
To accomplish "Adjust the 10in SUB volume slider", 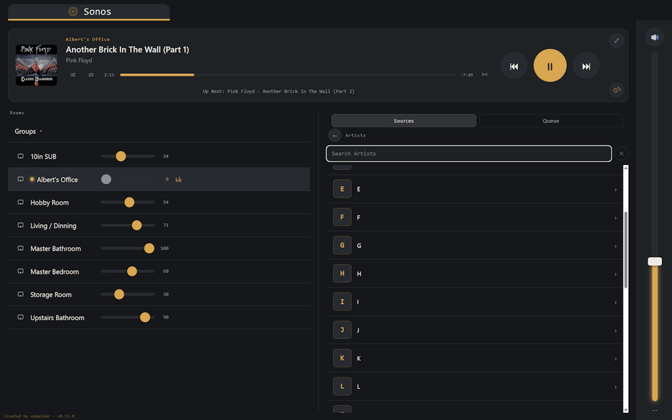I will pyautogui.click(x=128, y=156).
